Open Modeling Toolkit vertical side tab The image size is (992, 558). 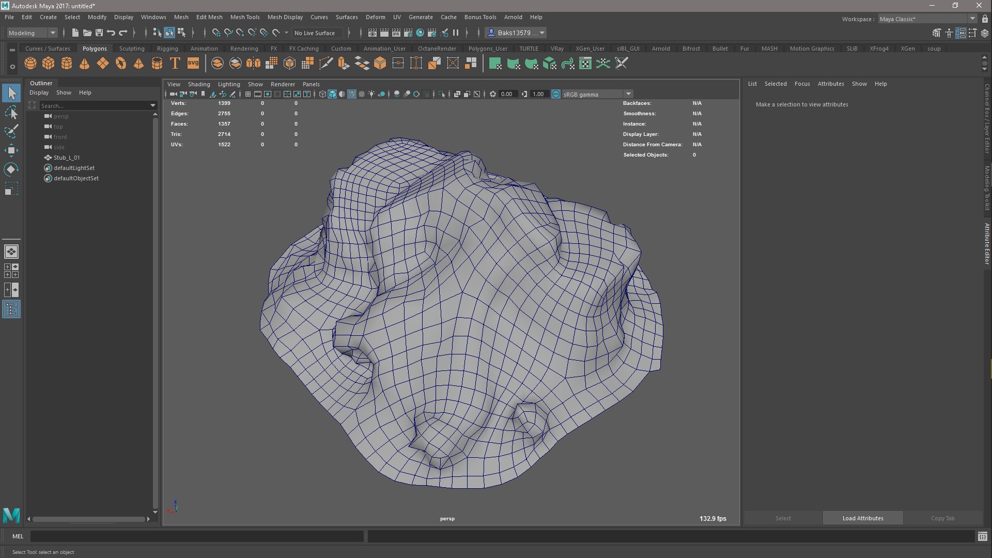(x=987, y=188)
